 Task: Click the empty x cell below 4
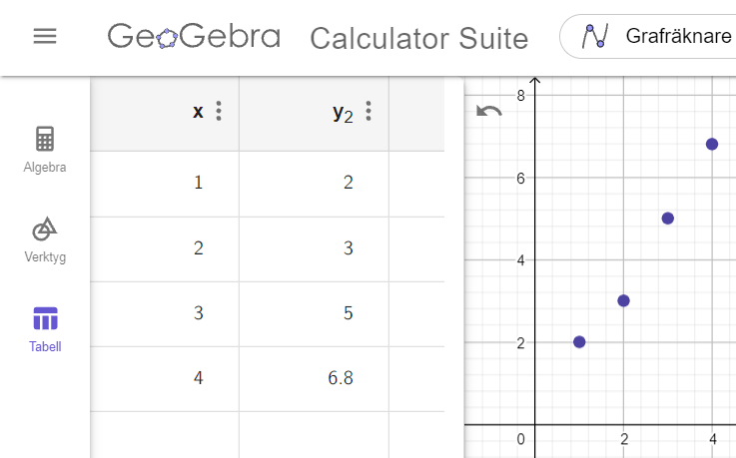pyautogui.click(x=165, y=434)
